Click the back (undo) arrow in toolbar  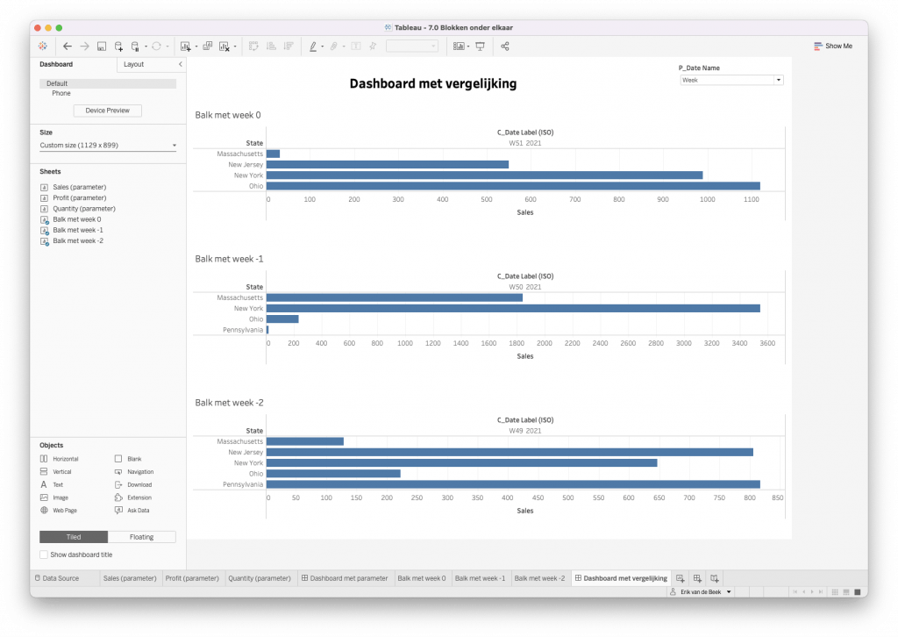pyautogui.click(x=68, y=46)
